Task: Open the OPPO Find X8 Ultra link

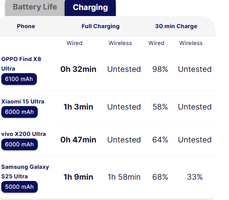Action: tap(21, 64)
